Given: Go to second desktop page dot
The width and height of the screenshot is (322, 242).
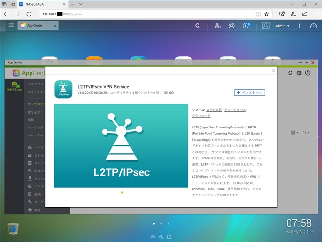Looking at the screenshot, I should tap(161, 224).
